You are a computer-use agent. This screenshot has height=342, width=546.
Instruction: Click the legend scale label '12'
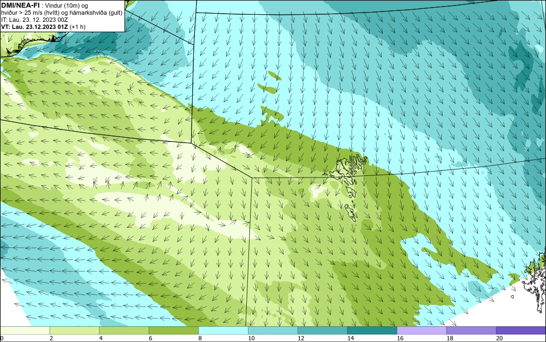point(301,338)
